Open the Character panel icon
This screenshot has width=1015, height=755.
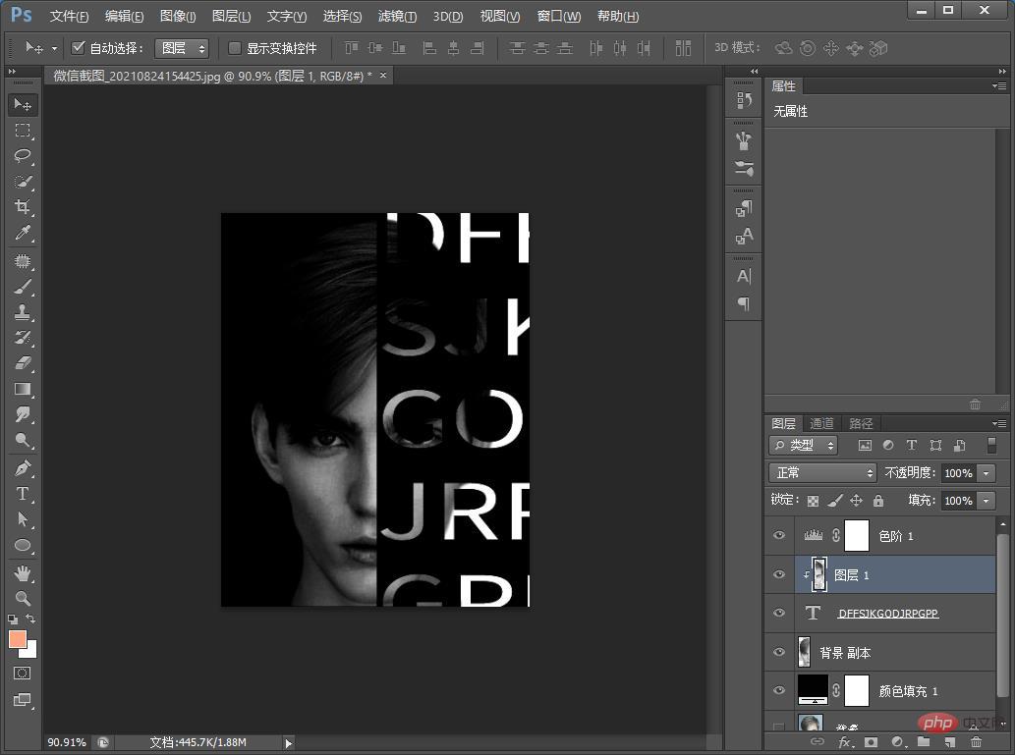[744, 276]
